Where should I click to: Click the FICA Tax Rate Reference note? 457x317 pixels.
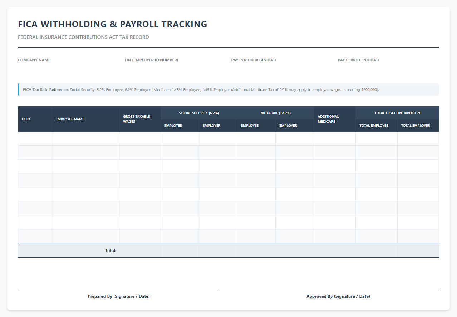click(x=228, y=90)
